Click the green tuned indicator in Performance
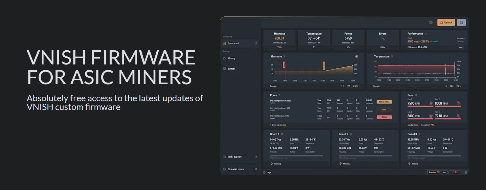This screenshot has width=486, height=190. pyautogui.click(x=434, y=42)
